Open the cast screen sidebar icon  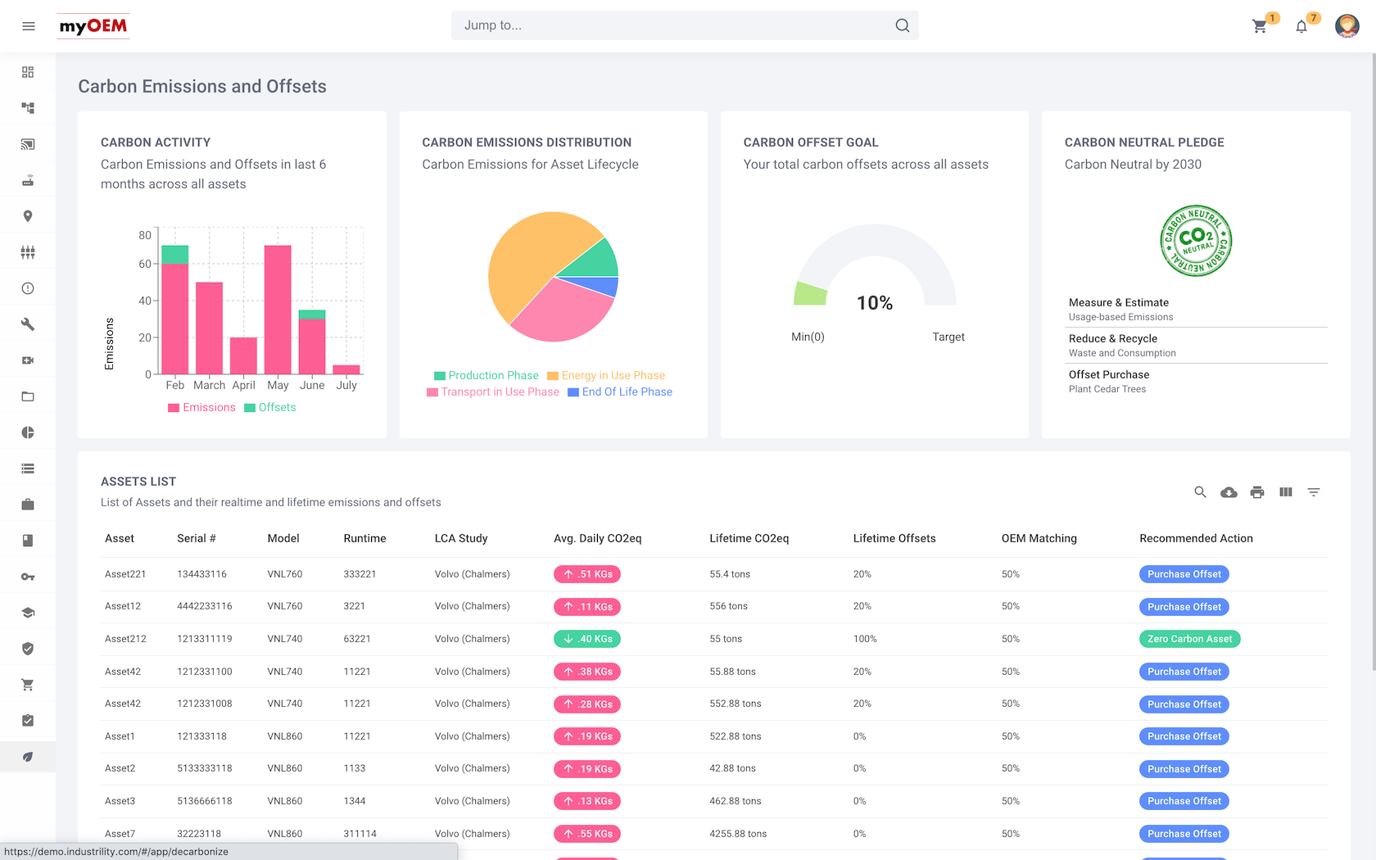[x=28, y=144]
